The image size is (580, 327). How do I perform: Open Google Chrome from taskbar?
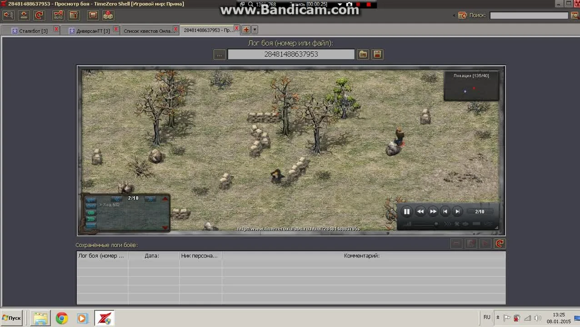pos(61,318)
